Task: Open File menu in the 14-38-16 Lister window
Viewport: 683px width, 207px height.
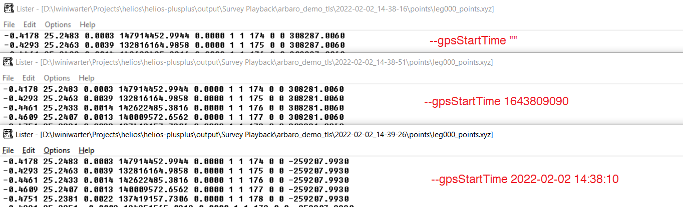Action: [x=9, y=24]
